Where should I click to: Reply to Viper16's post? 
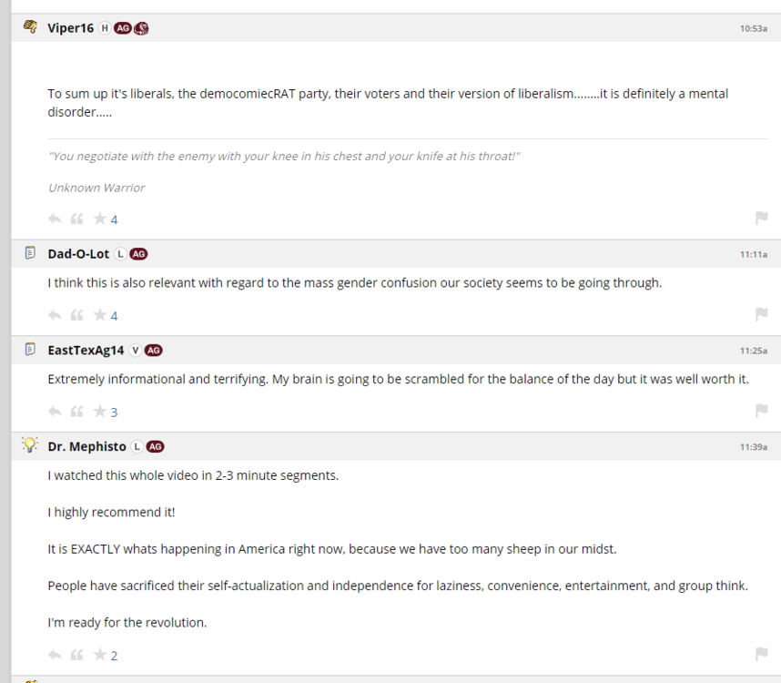[x=55, y=219]
